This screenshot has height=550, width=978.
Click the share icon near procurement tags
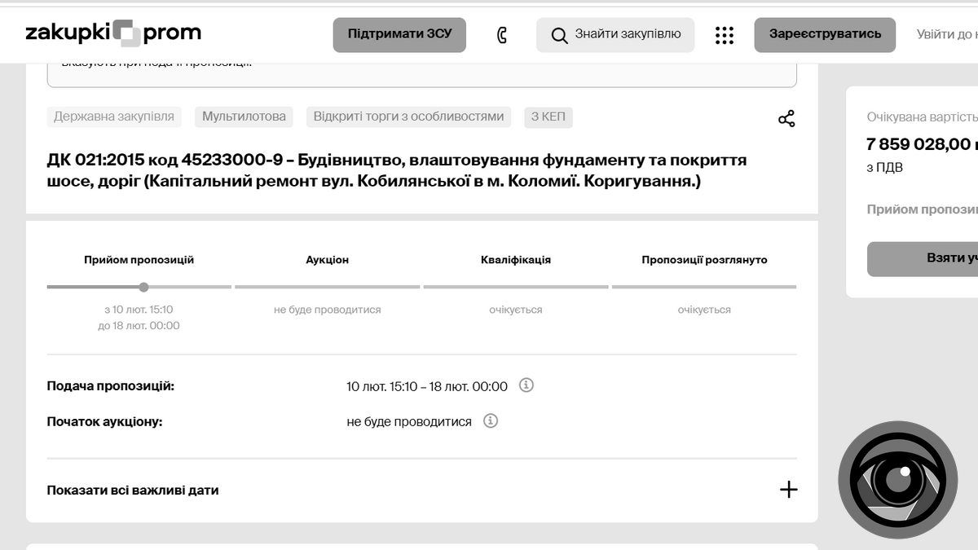pyautogui.click(x=786, y=117)
